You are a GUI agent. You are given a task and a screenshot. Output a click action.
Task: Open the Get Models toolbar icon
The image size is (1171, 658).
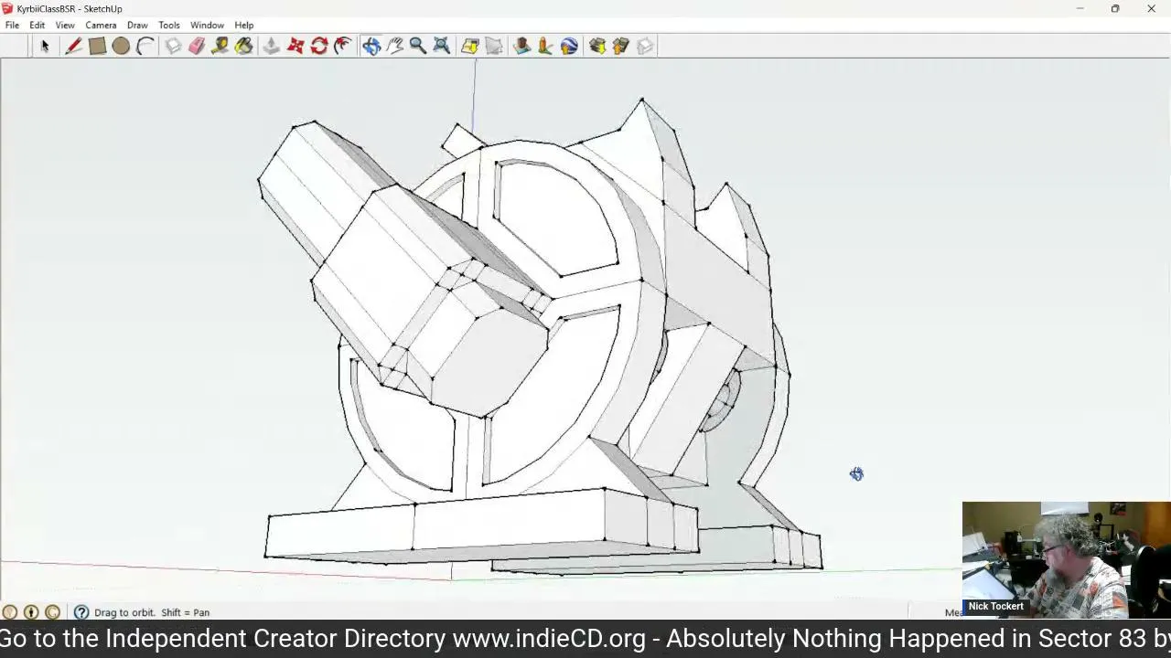(522, 46)
